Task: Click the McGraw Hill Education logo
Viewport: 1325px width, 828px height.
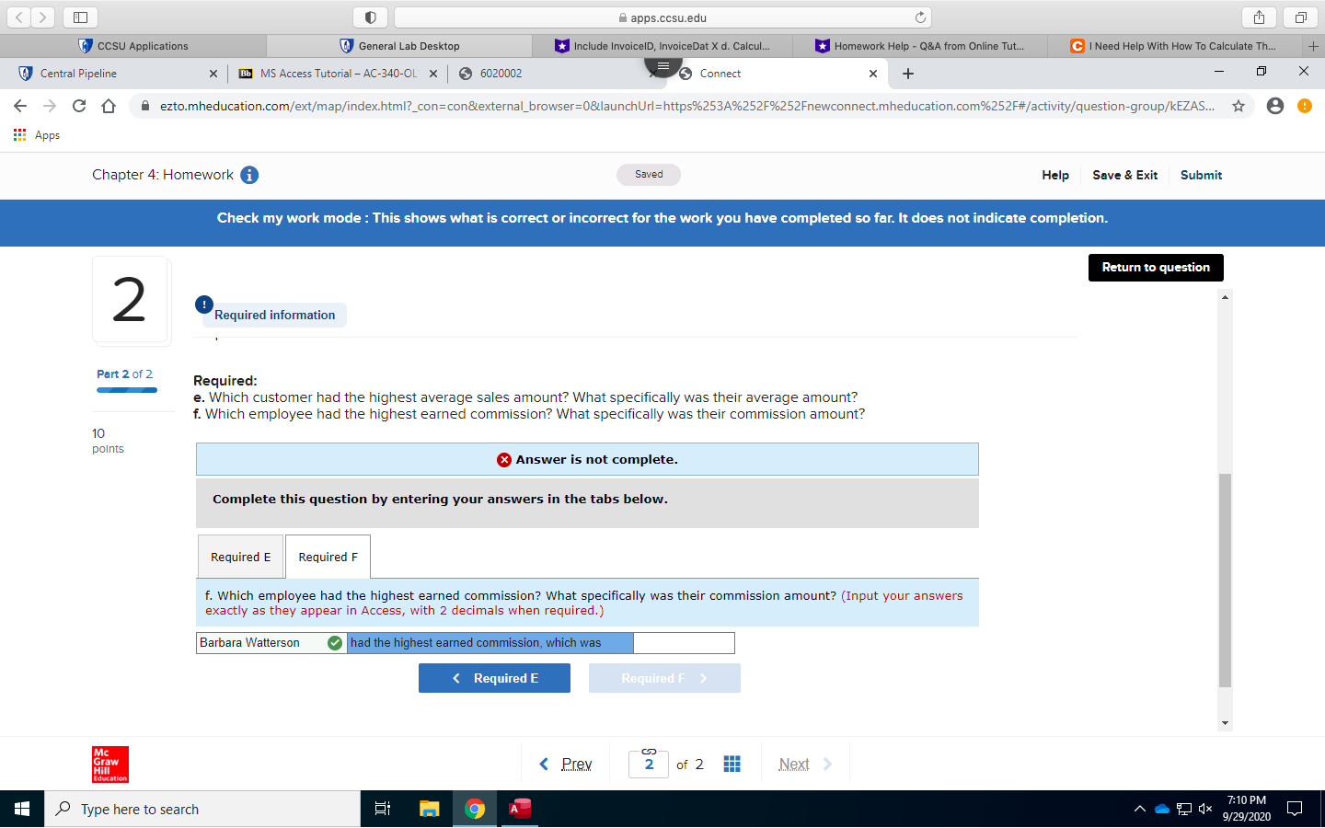Action: (x=109, y=765)
